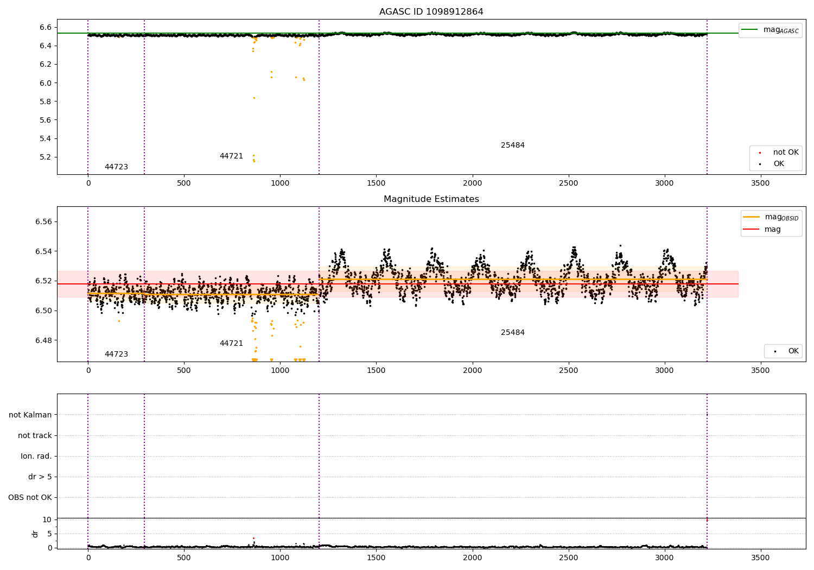The image size is (814, 570).
Task: Click the 'Magnitude Estimates' plot title
Action: click(431, 199)
